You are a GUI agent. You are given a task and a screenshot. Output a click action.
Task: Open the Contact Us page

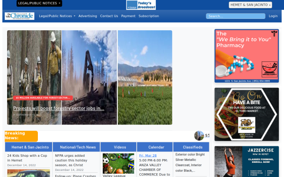coord(109,16)
